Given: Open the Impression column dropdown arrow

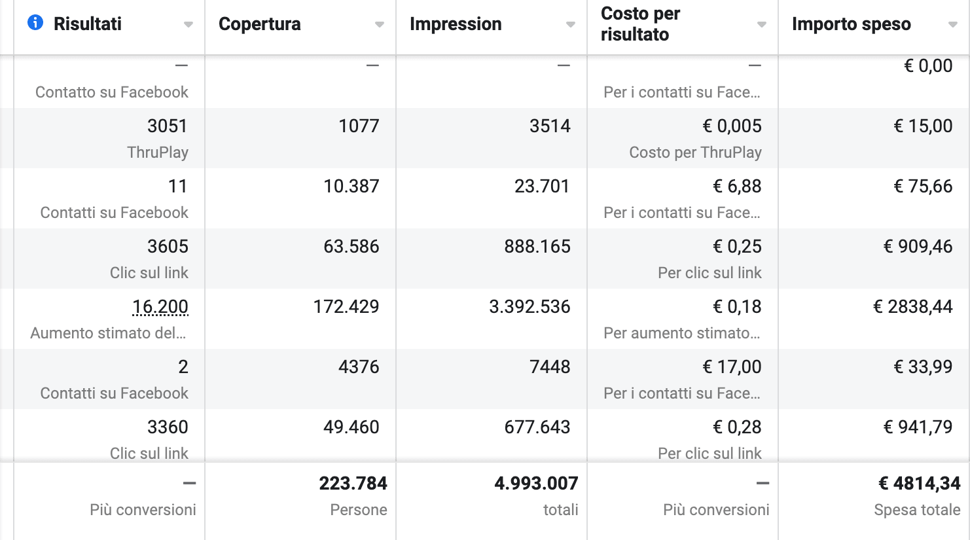Looking at the screenshot, I should coord(571,25).
